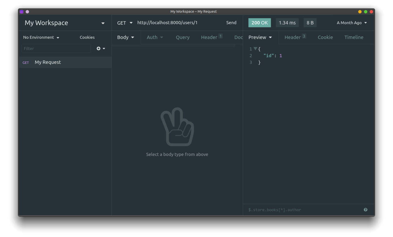Screen dimensions: 393x237
Task: Select My Request in the sidebar
Action: [48, 62]
